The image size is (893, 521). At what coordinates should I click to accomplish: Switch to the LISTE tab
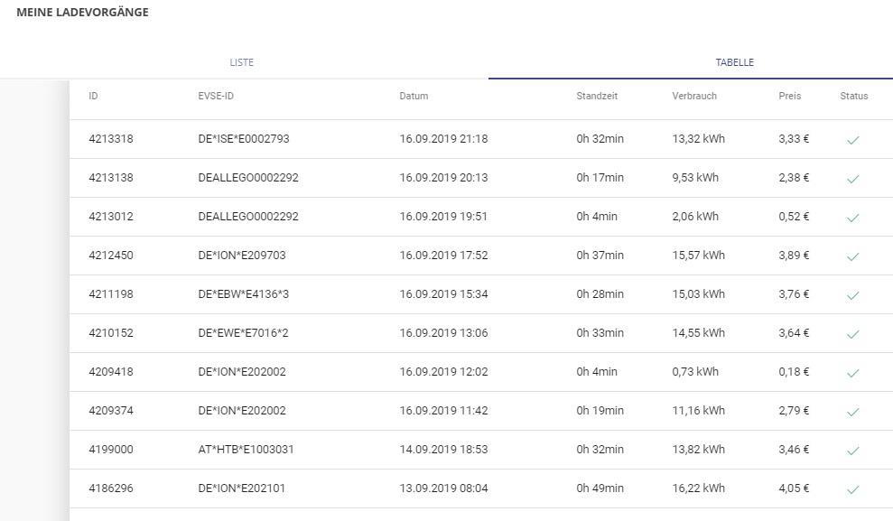click(242, 62)
